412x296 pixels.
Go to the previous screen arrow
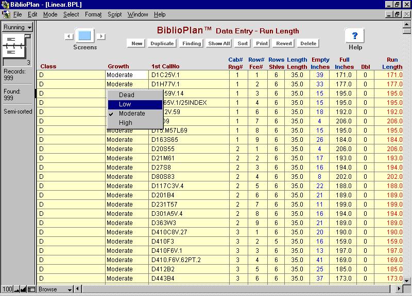(x=69, y=36)
